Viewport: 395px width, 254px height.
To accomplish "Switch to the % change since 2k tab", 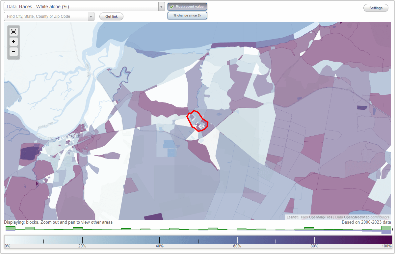I will (x=187, y=15).
